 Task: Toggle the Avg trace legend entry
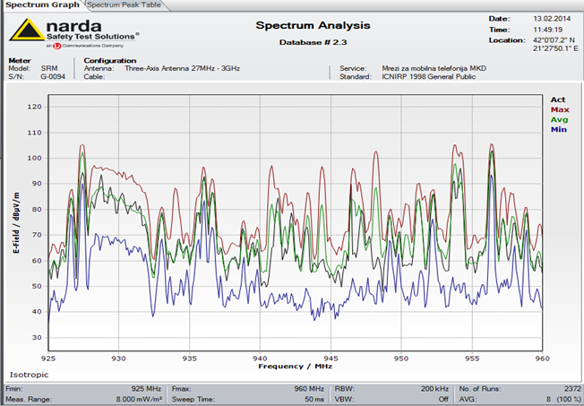pyautogui.click(x=558, y=119)
